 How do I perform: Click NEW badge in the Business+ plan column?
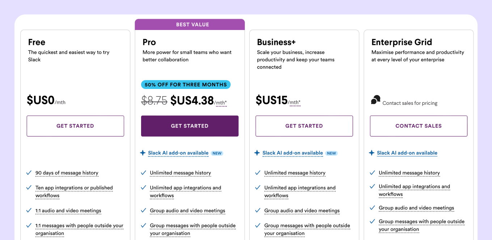point(331,153)
